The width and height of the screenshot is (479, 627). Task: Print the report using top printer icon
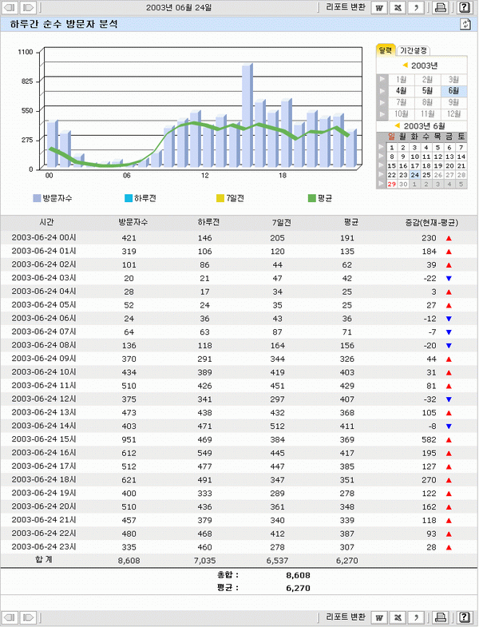pyautogui.click(x=440, y=8)
